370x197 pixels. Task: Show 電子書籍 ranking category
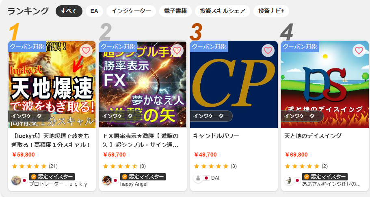(x=175, y=11)
